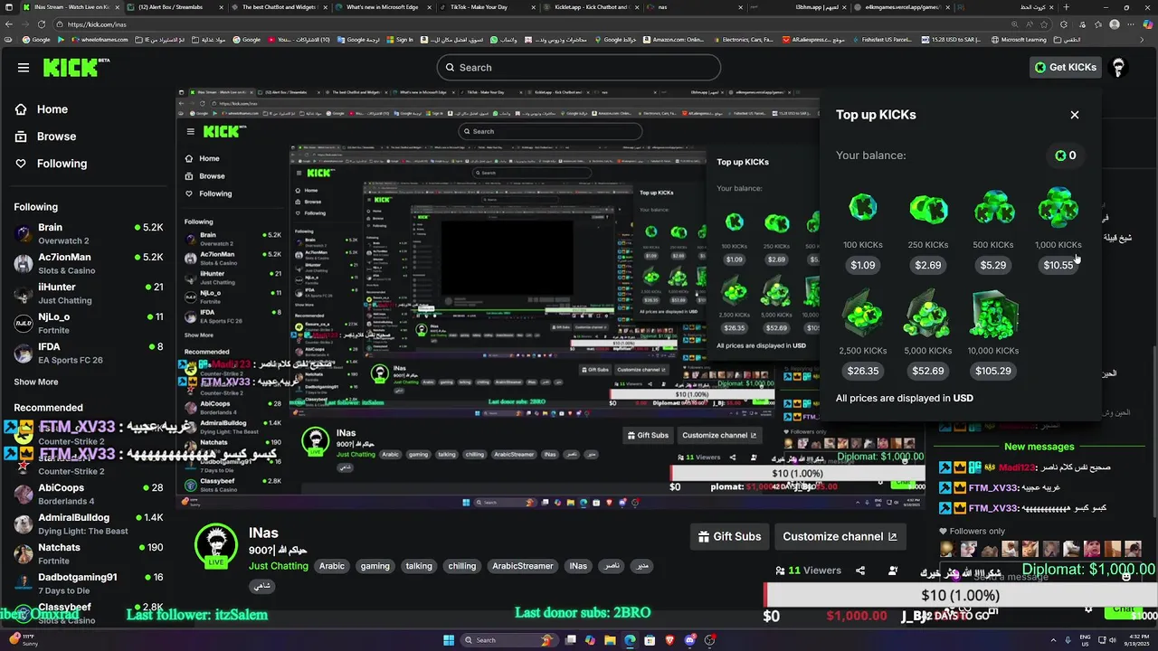Switch to What's new in Microsoft Edge tab
The height and width of the screenshot is (651, 1158).
pyautogui.click(x=384, y=7)
